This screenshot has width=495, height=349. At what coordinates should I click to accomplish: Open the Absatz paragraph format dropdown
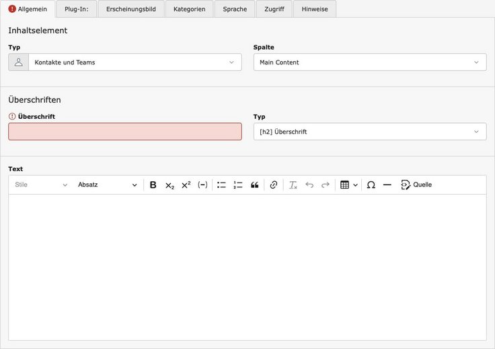(x=107, y=185)
